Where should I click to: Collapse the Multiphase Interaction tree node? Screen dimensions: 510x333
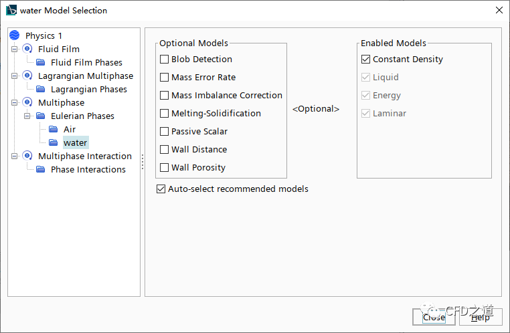coord(14,156)
